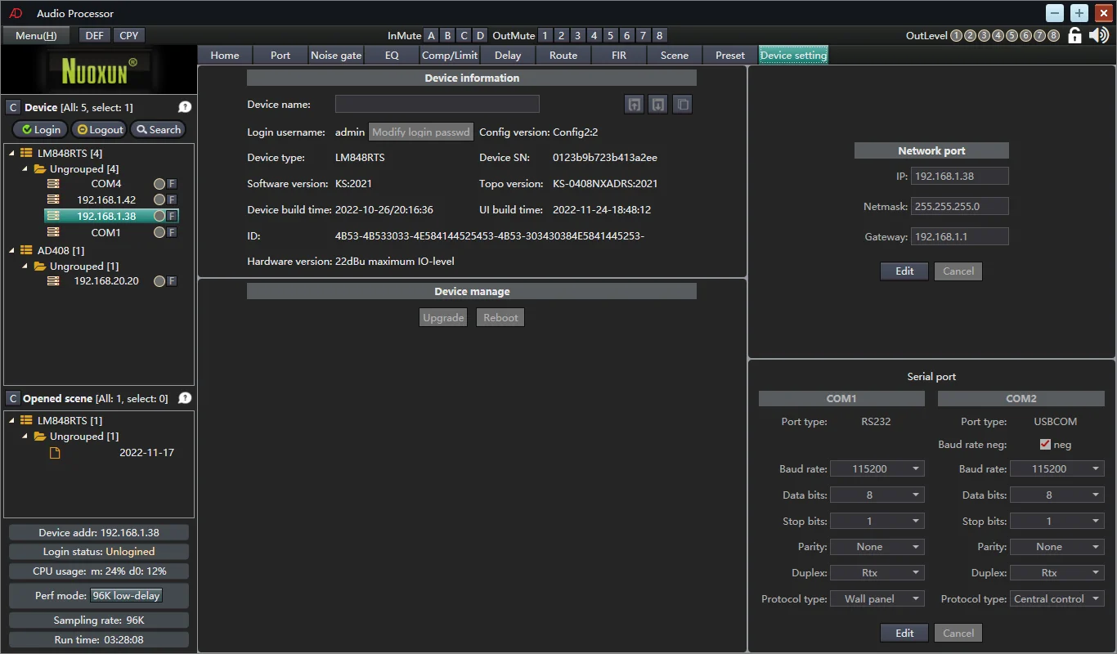Click the upload icon beside Device name
Screen dimensions: 1117x654
point(634,104)
